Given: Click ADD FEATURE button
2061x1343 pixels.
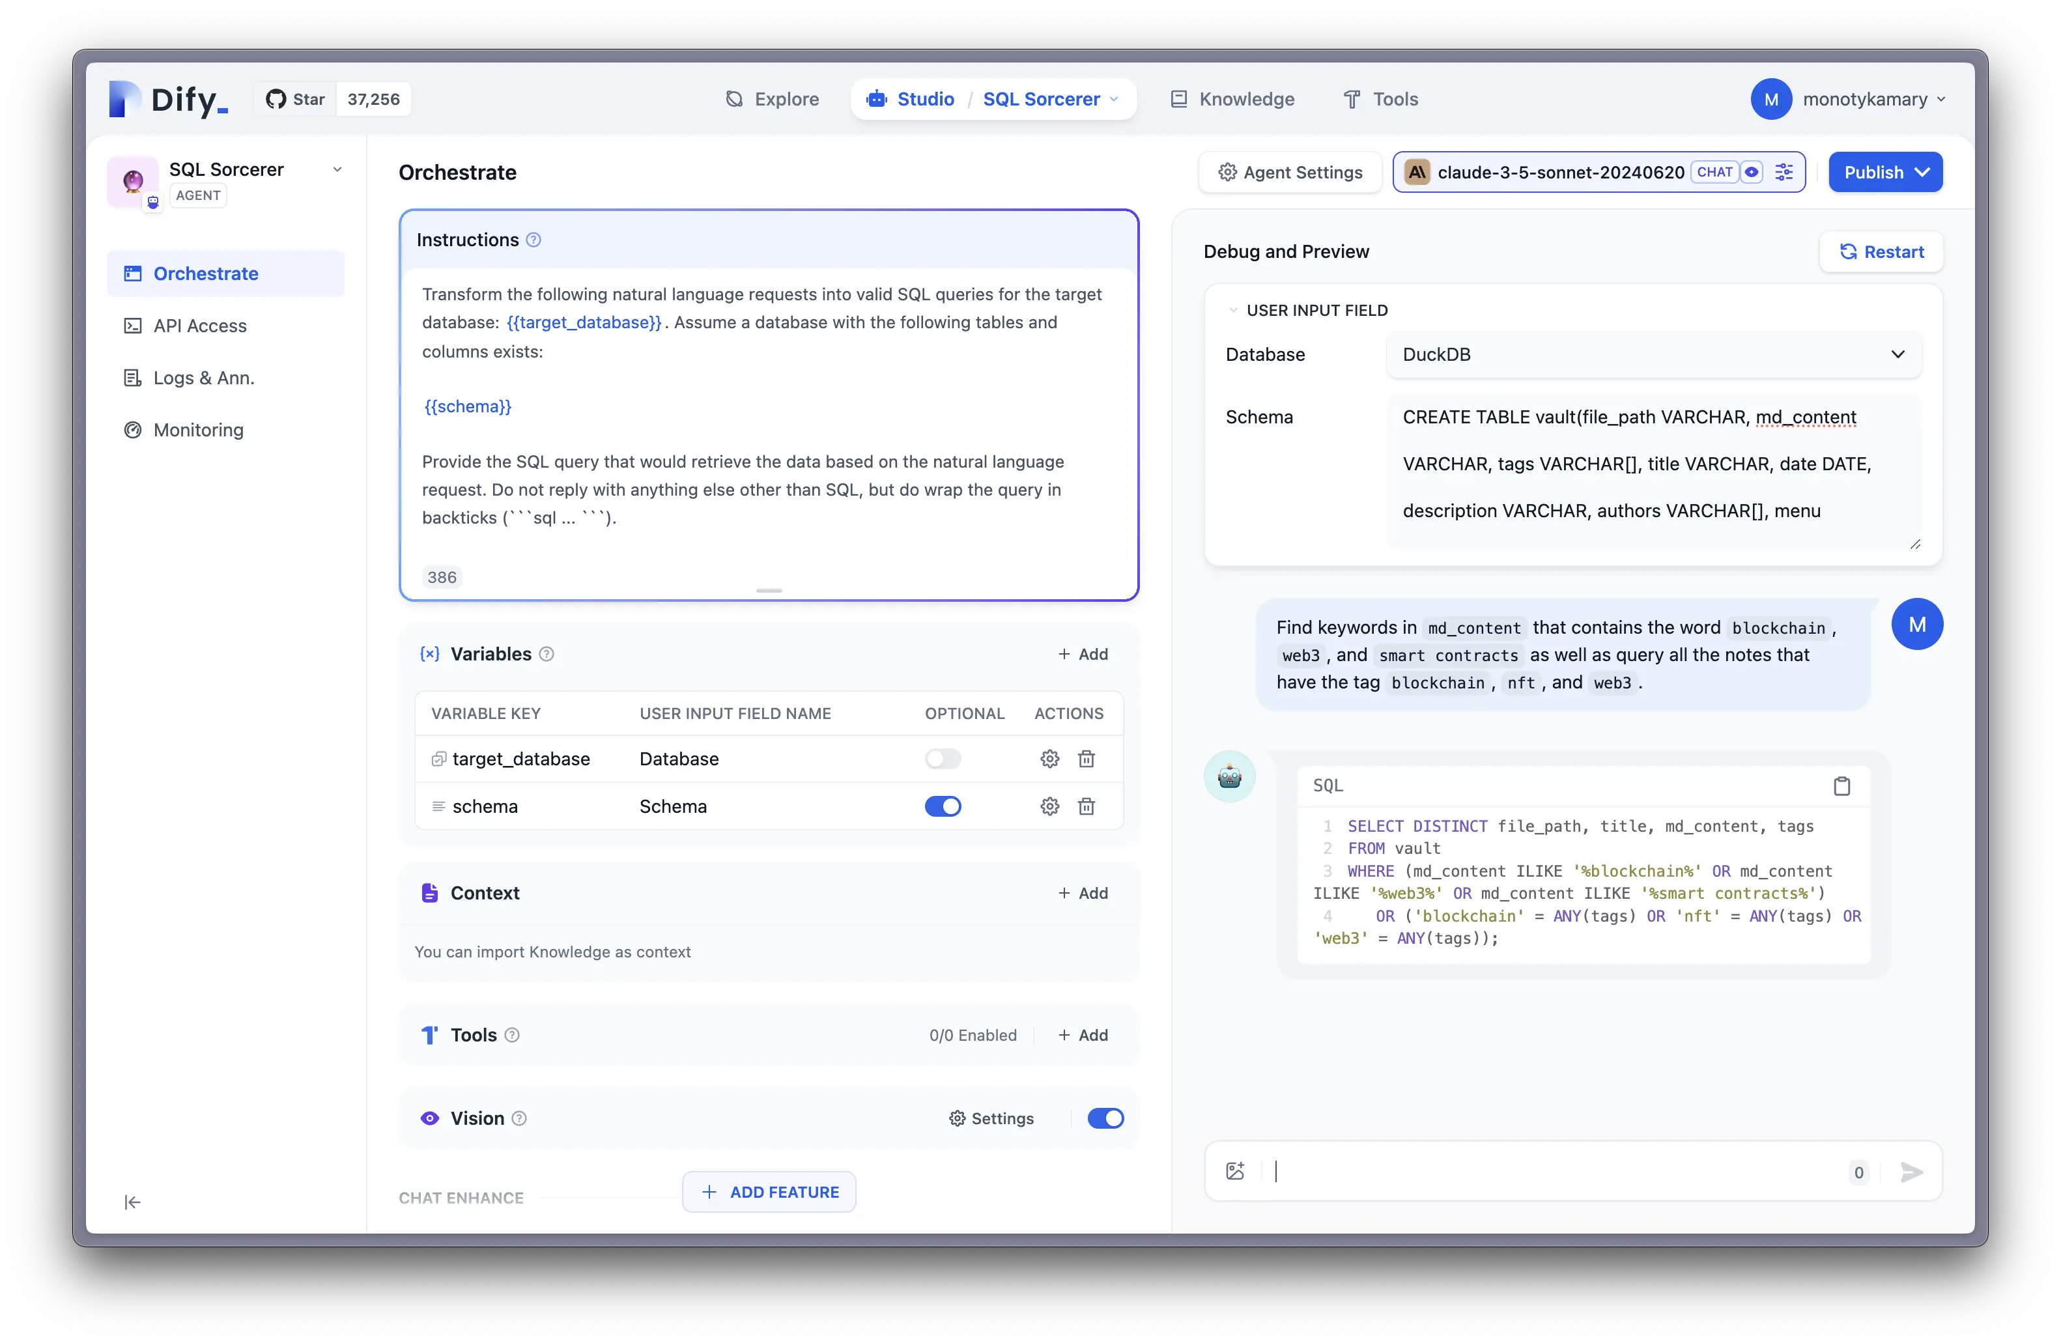Looking at the screenshot, I should tap(769, 1191).
